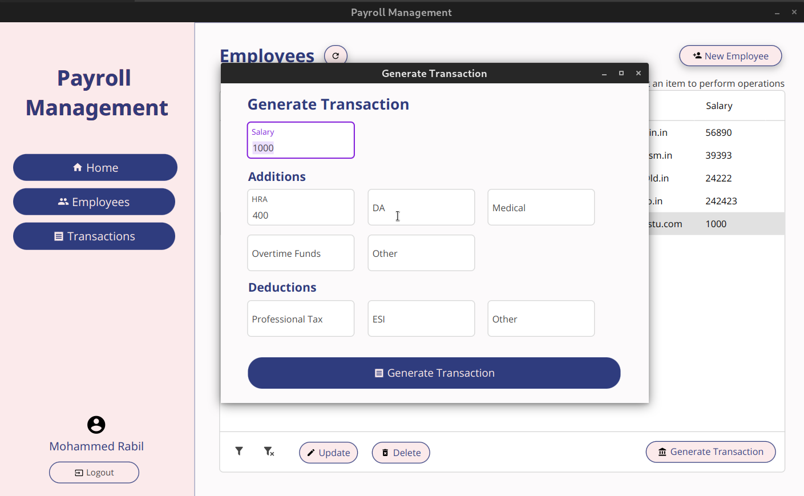Switch to the Employees section in the sidebar

click(x=94, y=201)
